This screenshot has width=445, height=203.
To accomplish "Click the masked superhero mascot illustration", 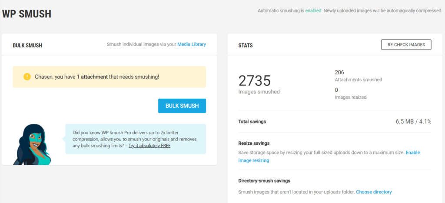I will 33,144.
